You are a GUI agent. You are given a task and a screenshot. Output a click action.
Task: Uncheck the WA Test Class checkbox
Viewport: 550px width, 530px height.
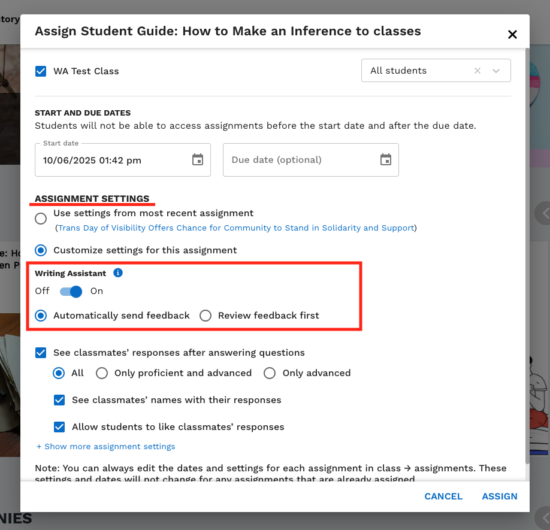tap(41, 71)
